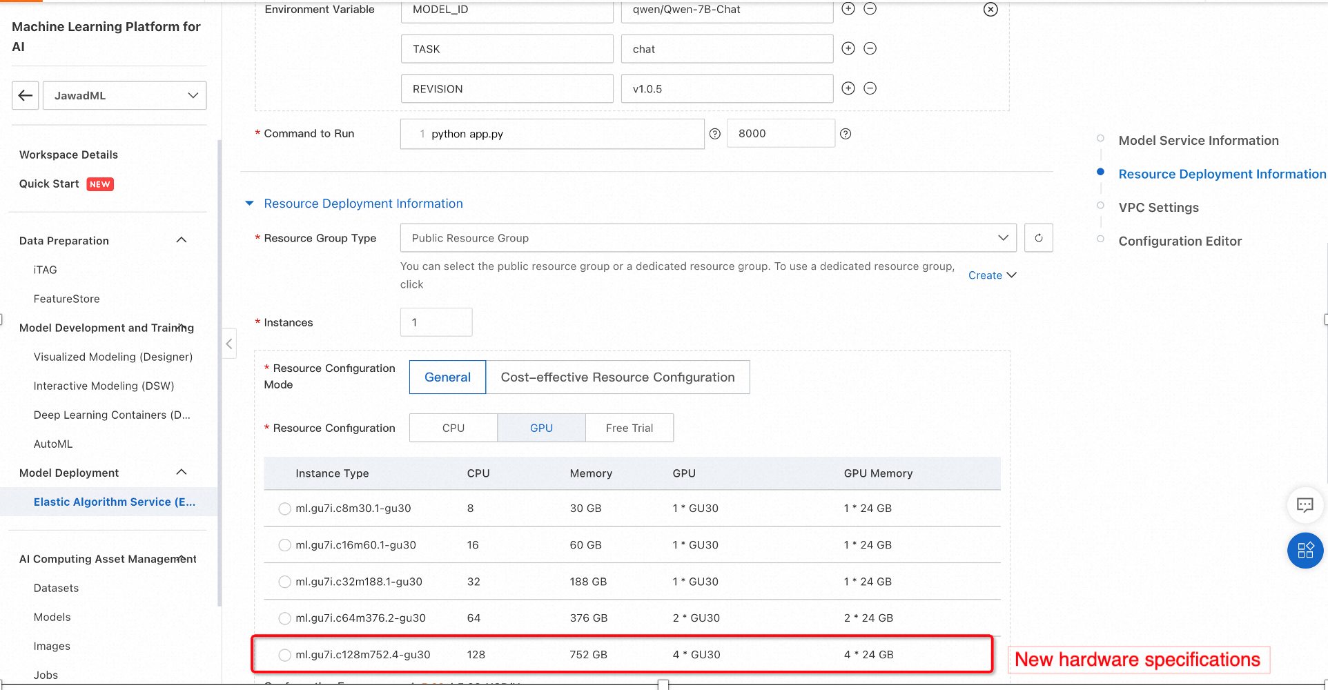This screenshot has height=690, width=1328.
Task: Open Images in sidebar
Action: tap(52, 646)
